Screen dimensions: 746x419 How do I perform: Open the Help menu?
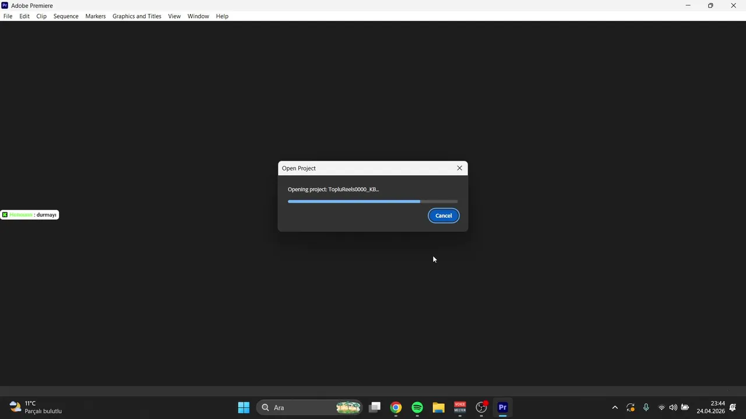tap(222, 16)
